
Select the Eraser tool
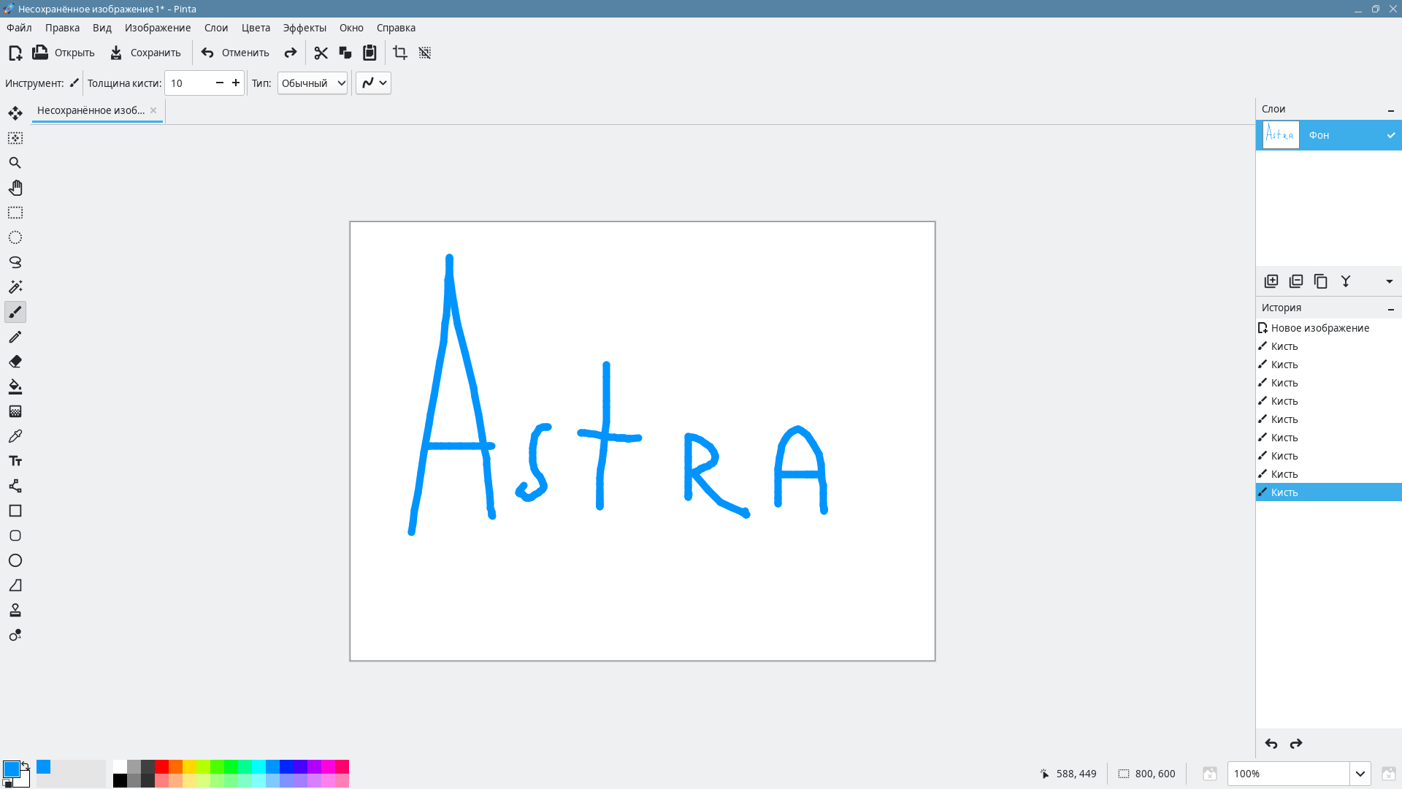click(x=15, y=362)
